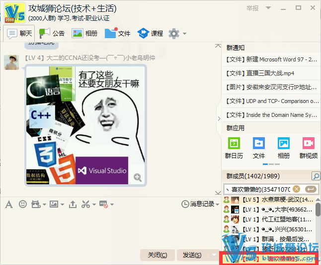
Task: Click the 发送(S) send button
Action: pos(192,255)
